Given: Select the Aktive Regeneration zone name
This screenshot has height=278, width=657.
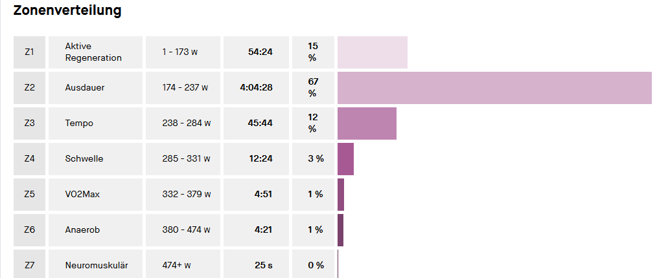Looking at the screenshot, I should 93,52.
